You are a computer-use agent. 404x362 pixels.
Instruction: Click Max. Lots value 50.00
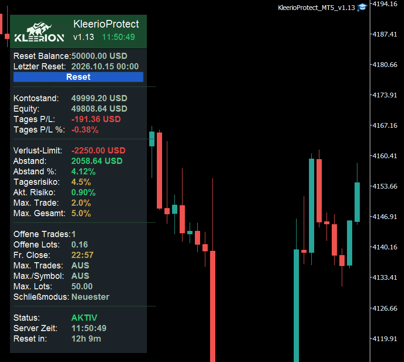pos(82,286)
